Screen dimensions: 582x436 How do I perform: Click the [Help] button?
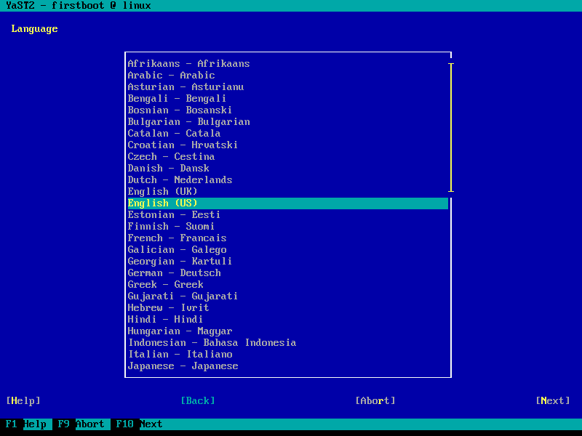(x=23, y=401)
